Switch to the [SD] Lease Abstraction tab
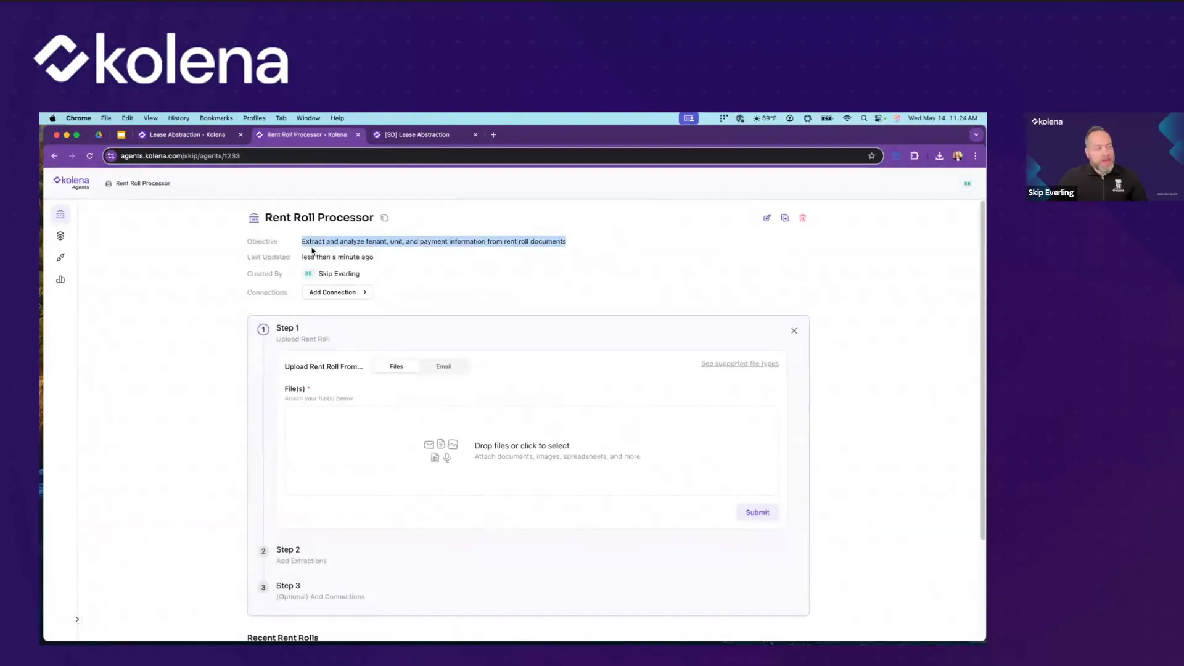This screenshot has height=666, width=1184. click(x=417, y=134)
